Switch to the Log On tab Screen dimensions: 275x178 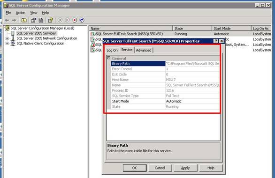[112, 51]
